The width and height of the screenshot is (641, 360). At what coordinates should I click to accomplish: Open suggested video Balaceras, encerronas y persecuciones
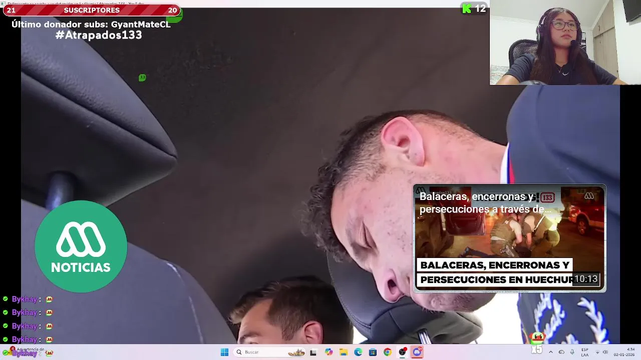[x=509, y=238]
